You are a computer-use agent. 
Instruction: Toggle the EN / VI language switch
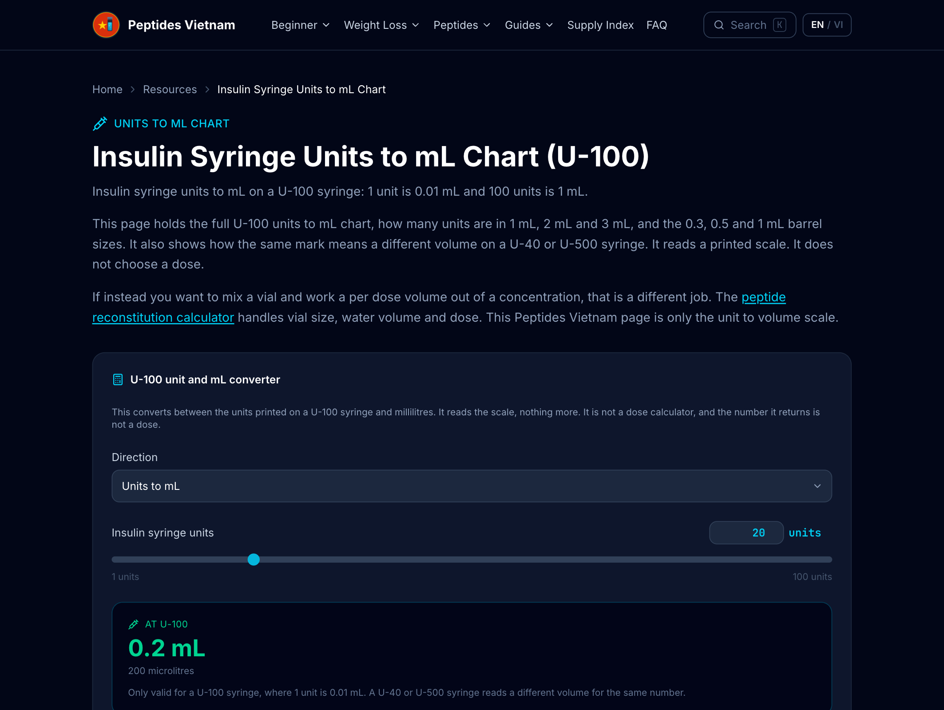coord(827,25)
